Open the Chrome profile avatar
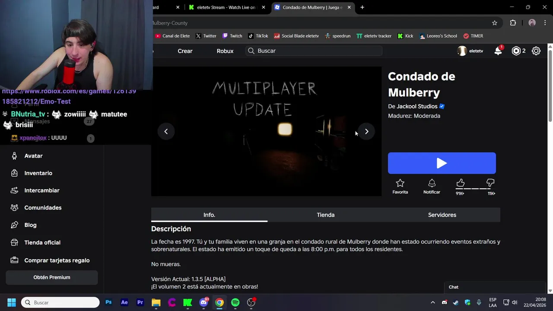This screenshot has width=553, height=311. pos(532,23)
